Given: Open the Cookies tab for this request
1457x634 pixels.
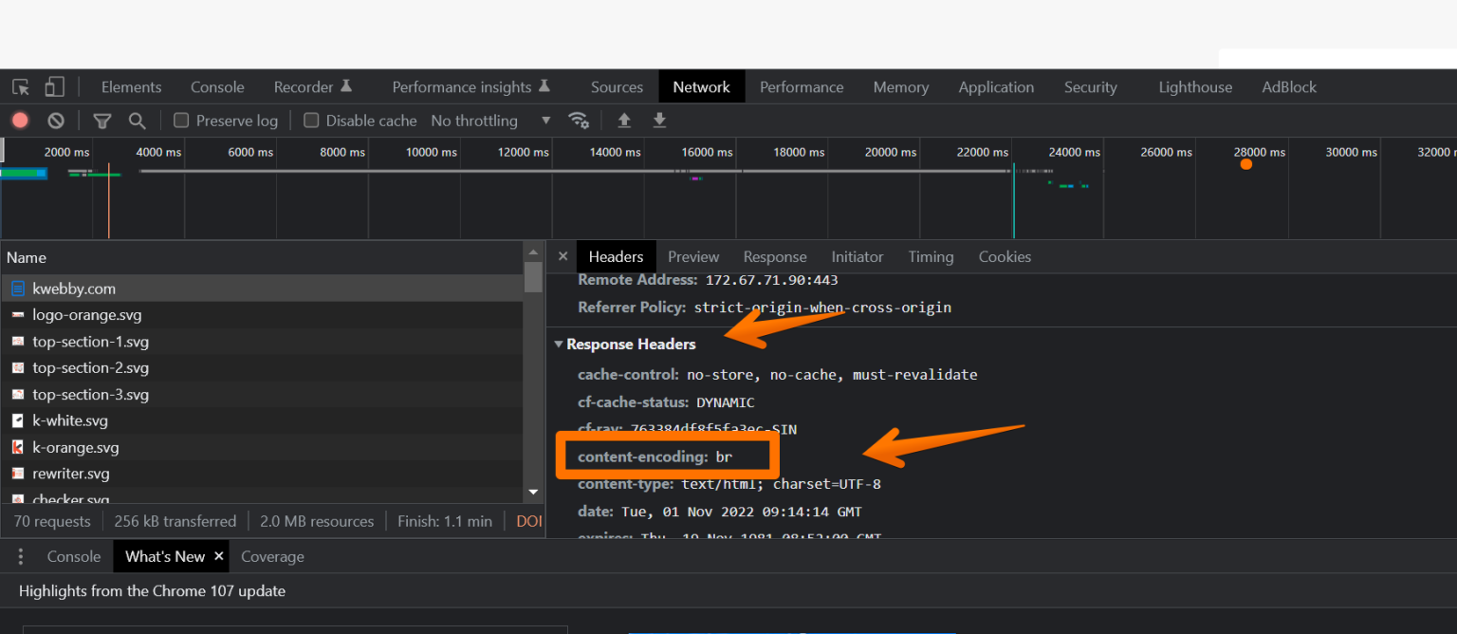Looking at the screenshot, I should pyautogui.click(x=1004, y=256).
